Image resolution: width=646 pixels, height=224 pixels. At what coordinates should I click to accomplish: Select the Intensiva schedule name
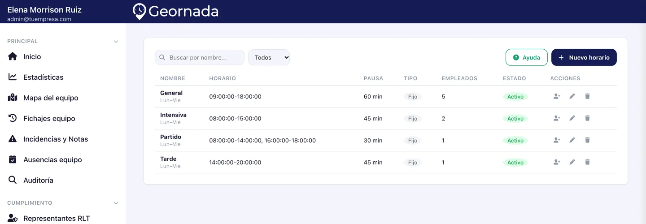pos(173,115)
